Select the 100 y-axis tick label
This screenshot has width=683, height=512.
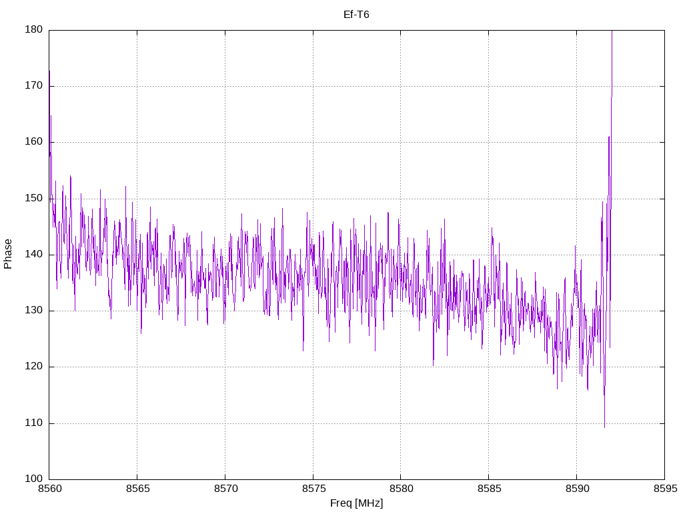pos(34,479)
